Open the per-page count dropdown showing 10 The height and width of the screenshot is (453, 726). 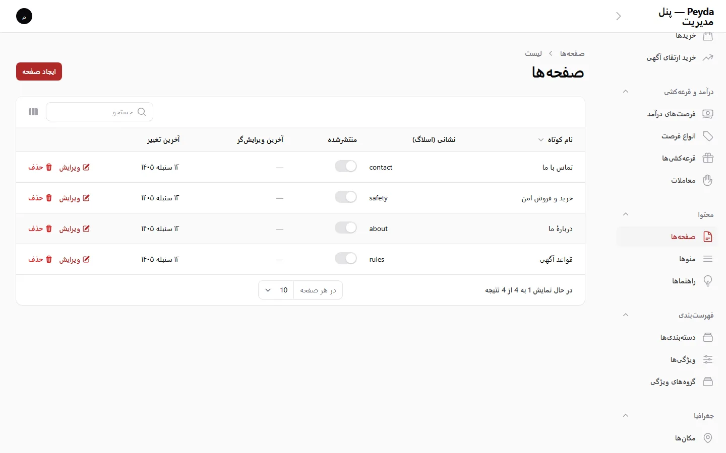276,290
